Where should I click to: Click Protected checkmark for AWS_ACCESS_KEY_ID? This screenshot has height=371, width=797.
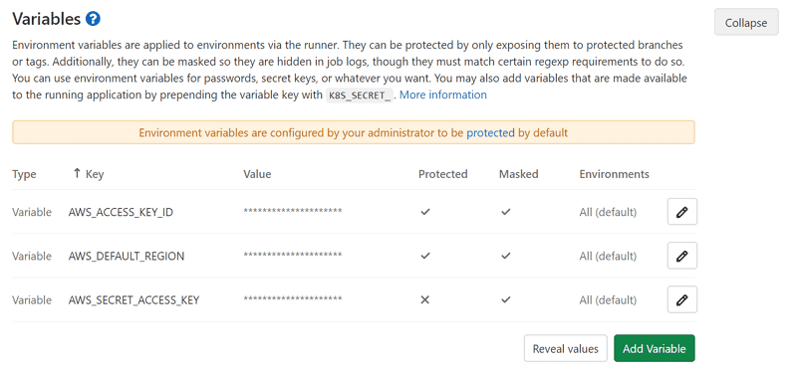(x=425, y=212)
